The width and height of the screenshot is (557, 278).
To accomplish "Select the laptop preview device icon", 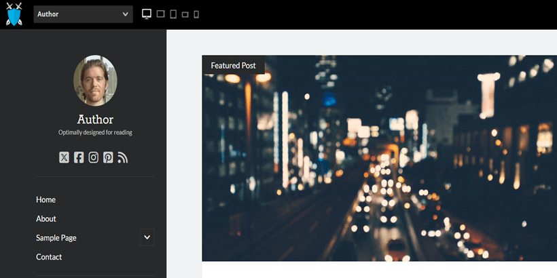I will pyautogui.click(x=160, y=14).
